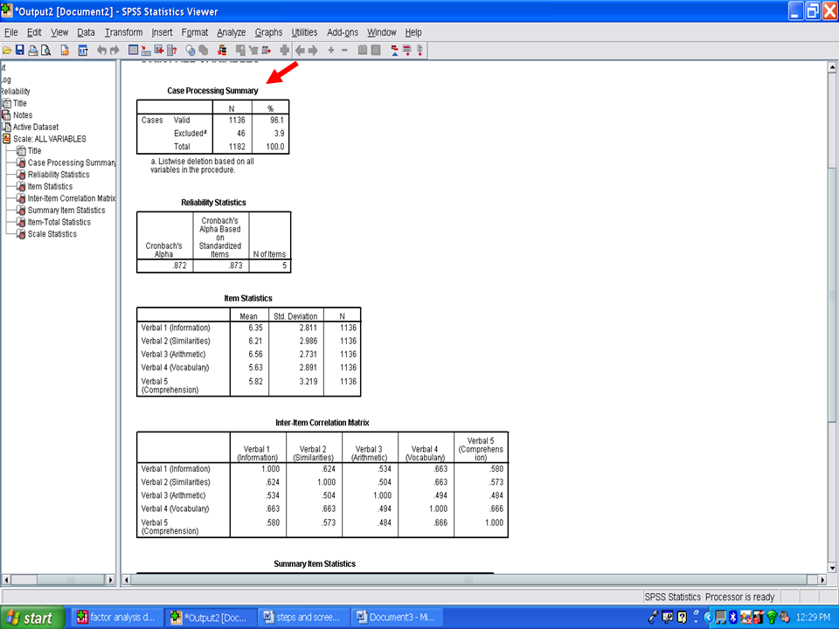Viewport: 839px width, 629px height.
Task: Click the Print Preview toolbar icon
Action: tap(45, 51)
